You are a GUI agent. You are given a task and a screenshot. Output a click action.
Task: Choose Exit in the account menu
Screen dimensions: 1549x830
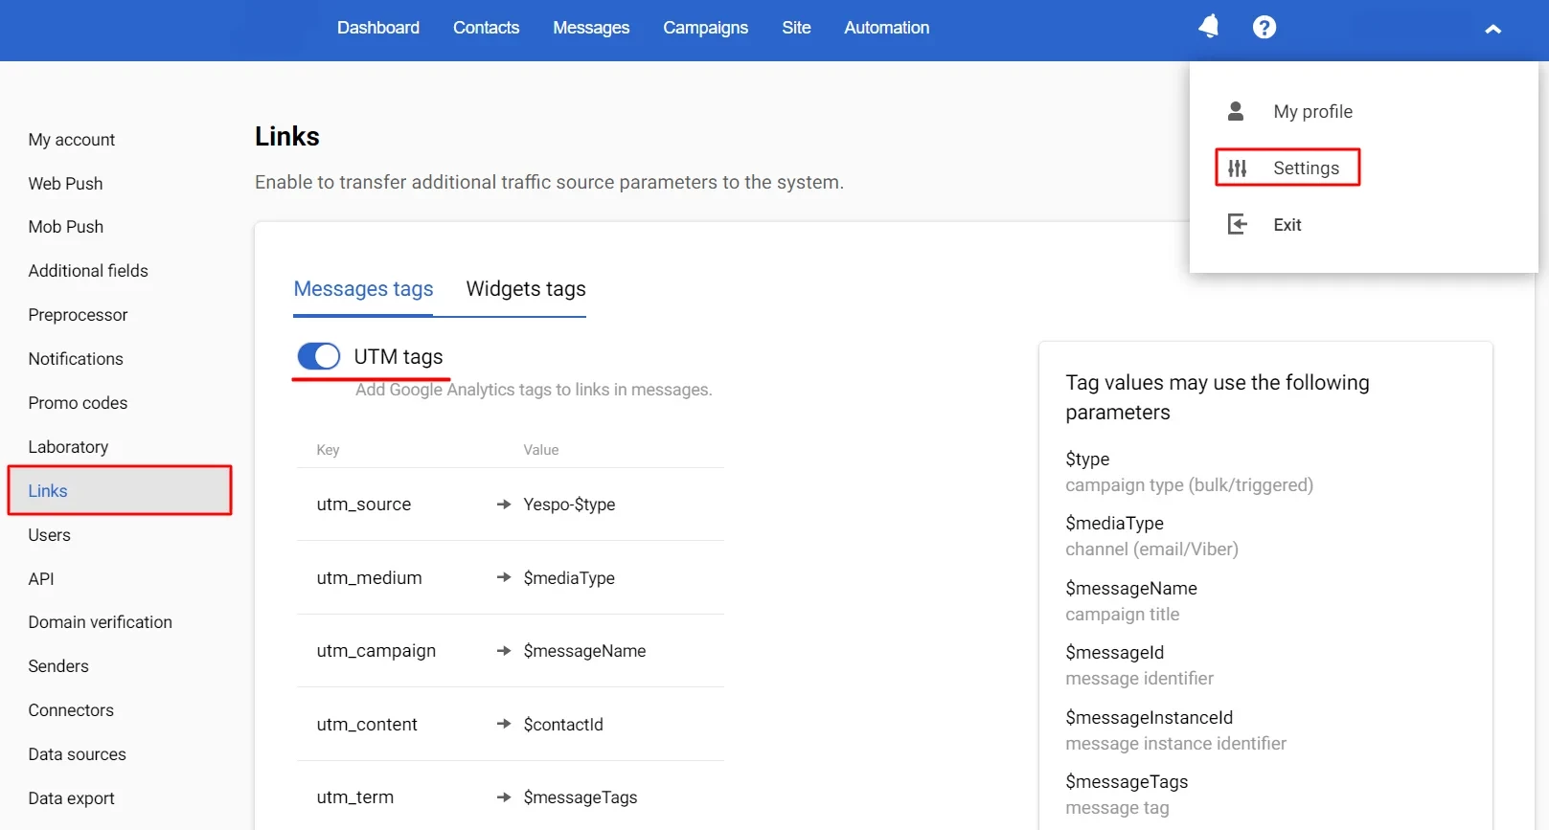(x=1287, y=225)
